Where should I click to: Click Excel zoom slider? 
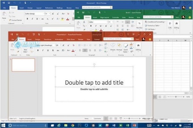point(176,97)
